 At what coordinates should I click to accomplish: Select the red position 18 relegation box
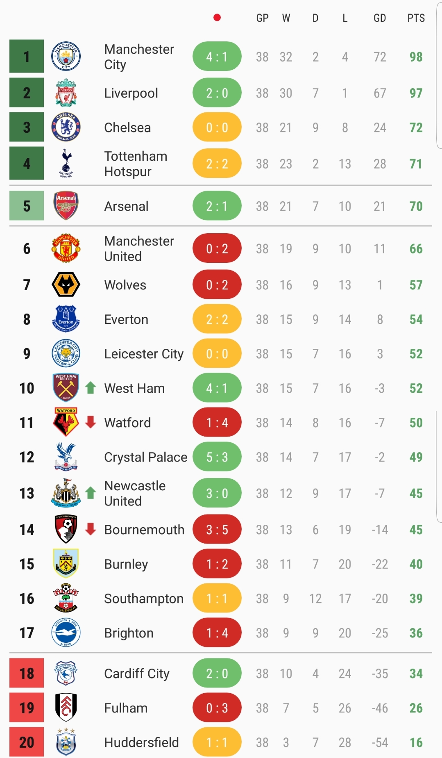click(x=27, y=673)
